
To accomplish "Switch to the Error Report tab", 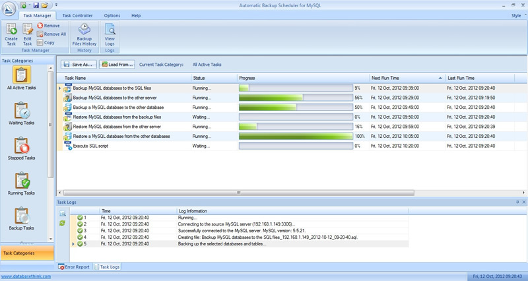I will pyautogui.click(x=74, y=267).
